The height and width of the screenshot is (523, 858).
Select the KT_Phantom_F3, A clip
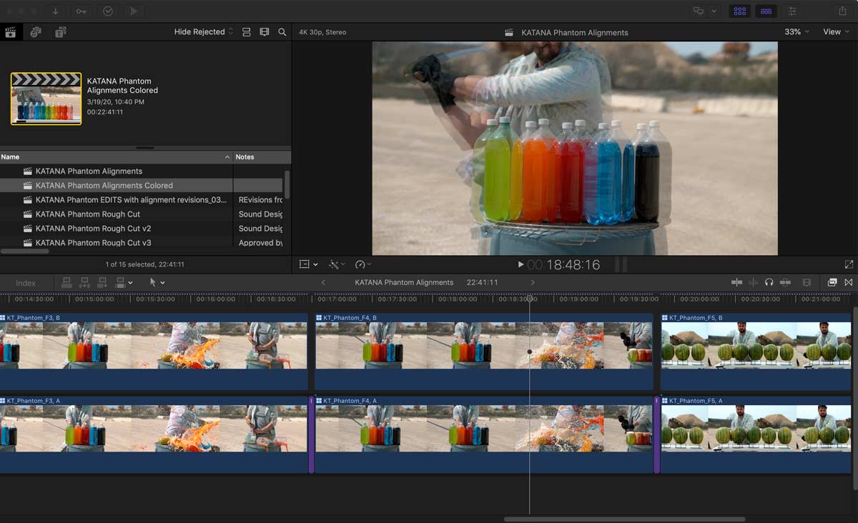[153, 434]
